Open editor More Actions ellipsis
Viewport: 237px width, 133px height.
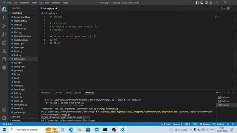pyautogui.click(x=233, y=8)
